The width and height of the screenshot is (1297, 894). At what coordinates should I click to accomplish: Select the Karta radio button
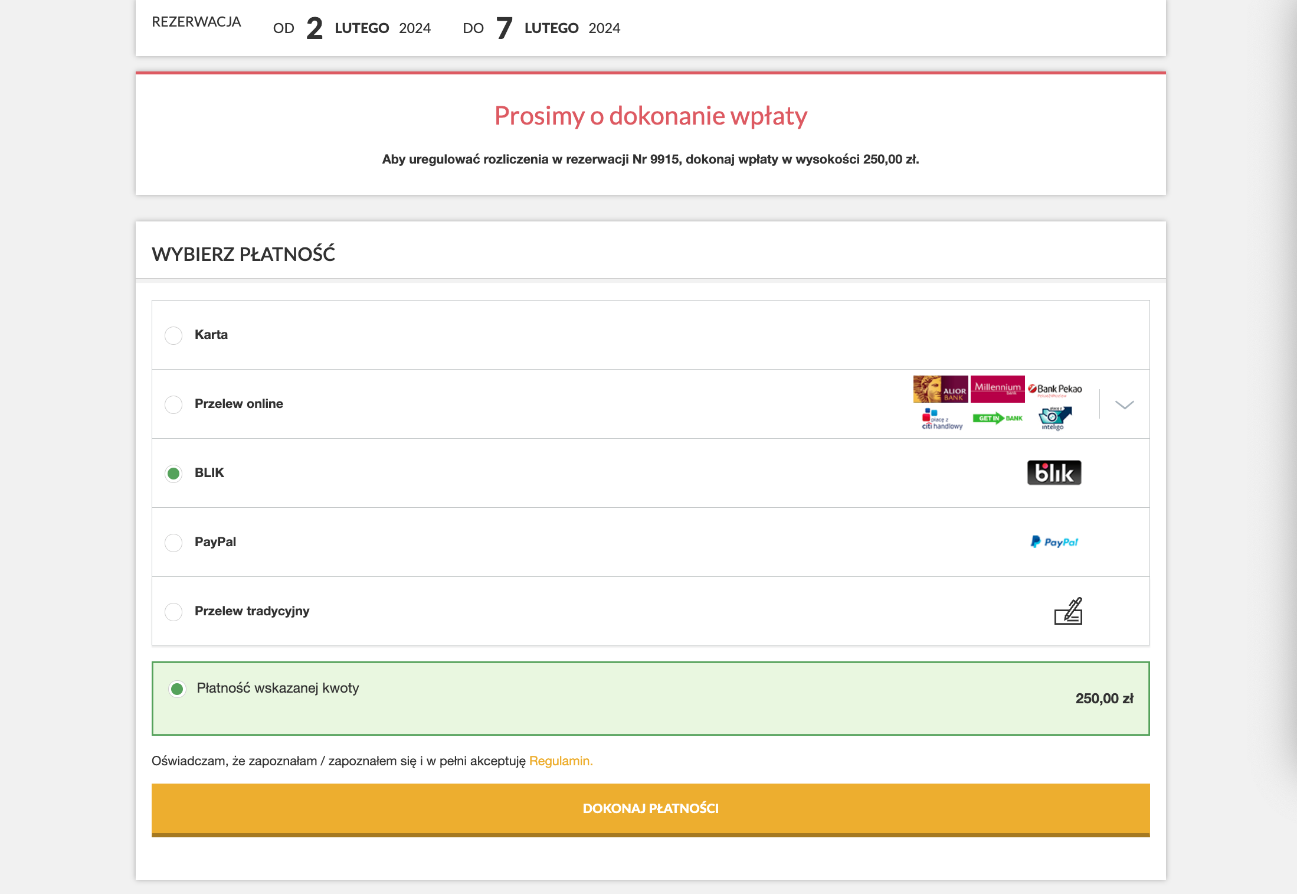(x=173, y=335)
